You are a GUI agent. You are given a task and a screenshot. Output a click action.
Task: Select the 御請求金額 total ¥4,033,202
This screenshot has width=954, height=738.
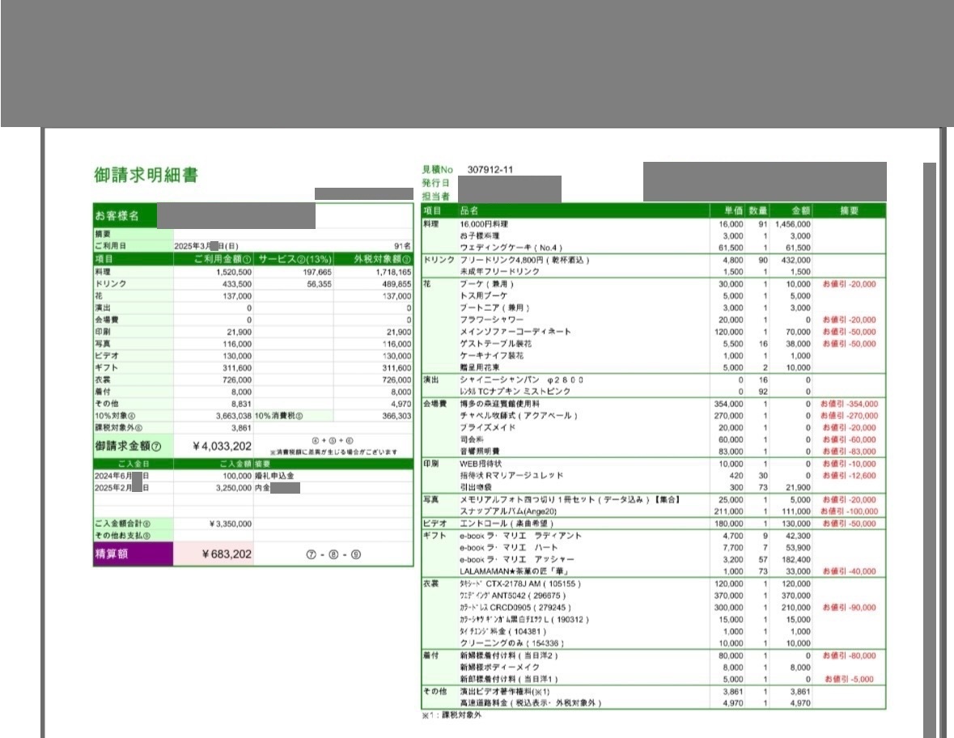(223, 446)
